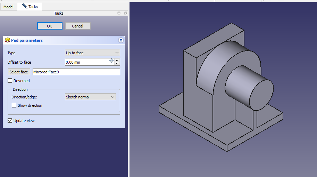
Task: Click the Offset to face value field
Action: [87, 62]
